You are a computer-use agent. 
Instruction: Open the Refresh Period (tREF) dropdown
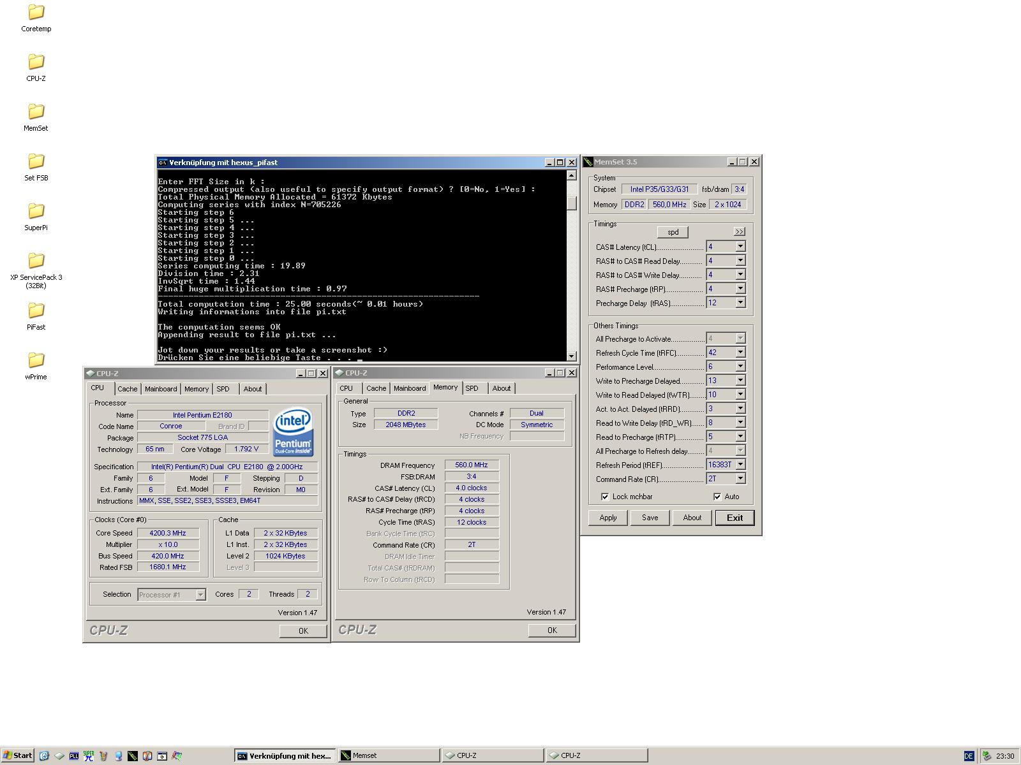click(740, 465)
